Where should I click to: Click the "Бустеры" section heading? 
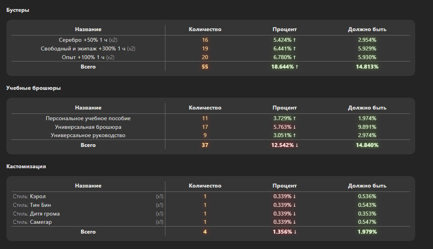click(x=18, y=10)
